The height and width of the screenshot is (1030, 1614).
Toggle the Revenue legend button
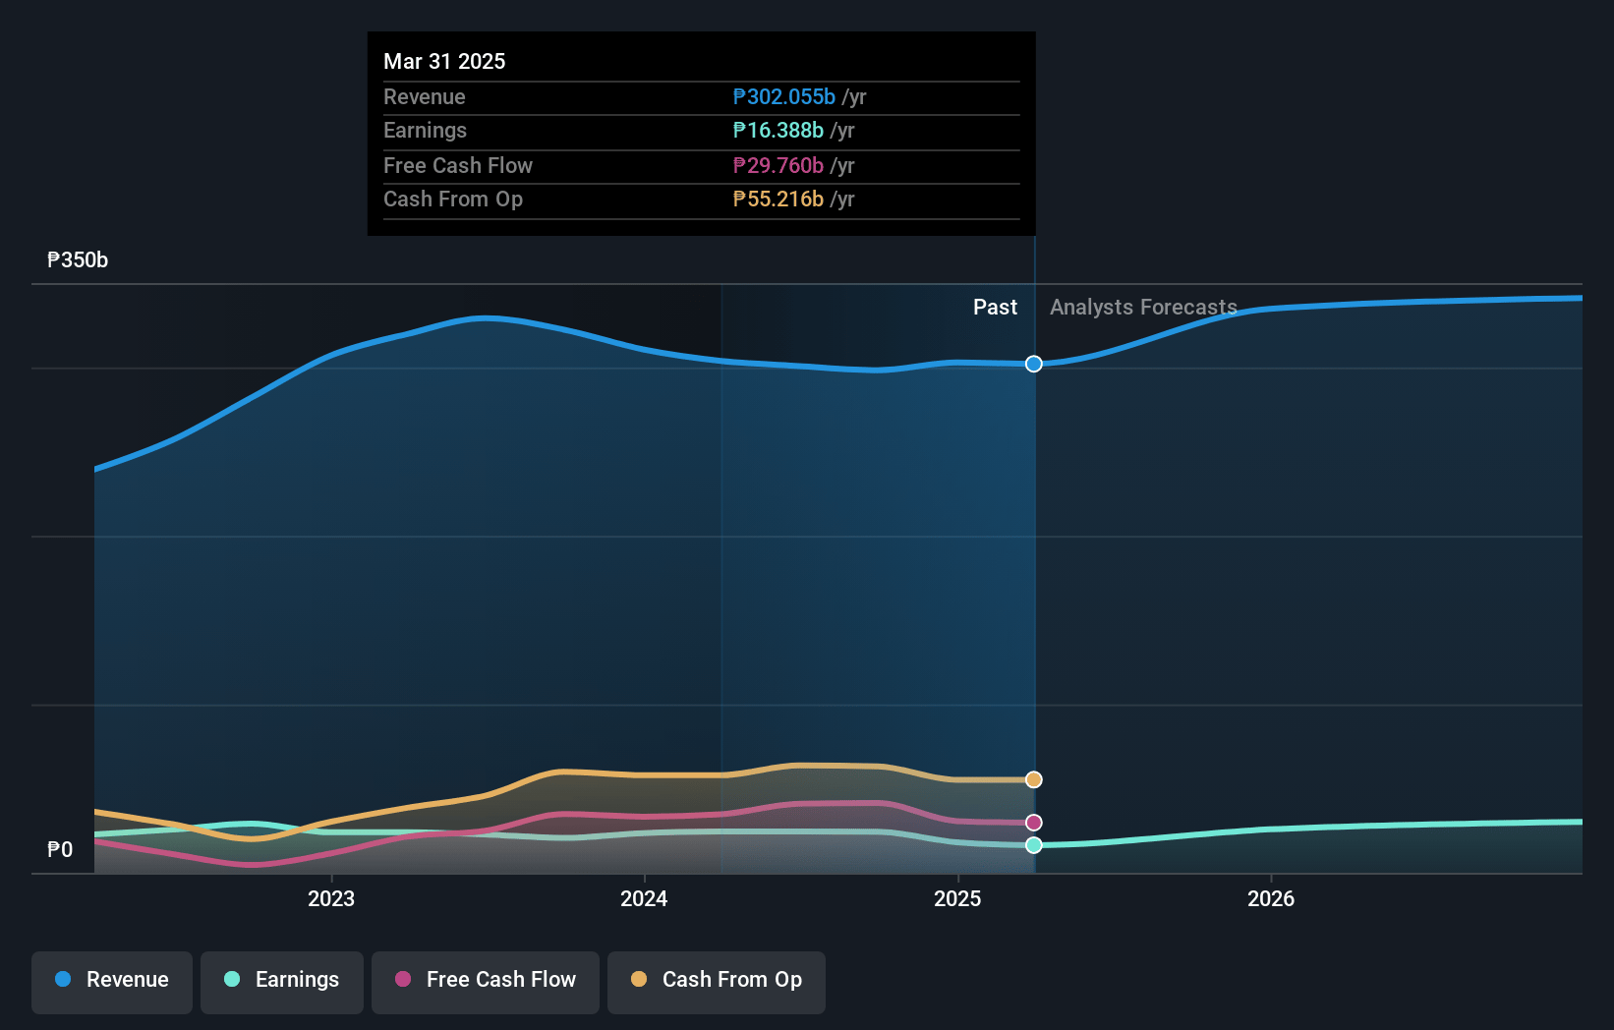(x=112, y=982)
